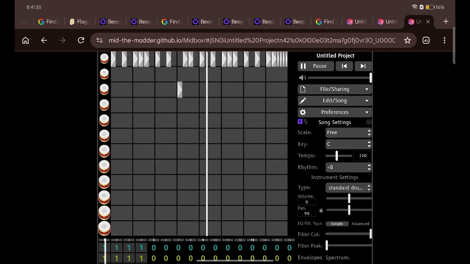
Task: Open the Scale dropdown showing Free
Action: pyautogui.click(x=348, y=132)
